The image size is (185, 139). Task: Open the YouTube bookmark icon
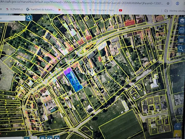120,10
